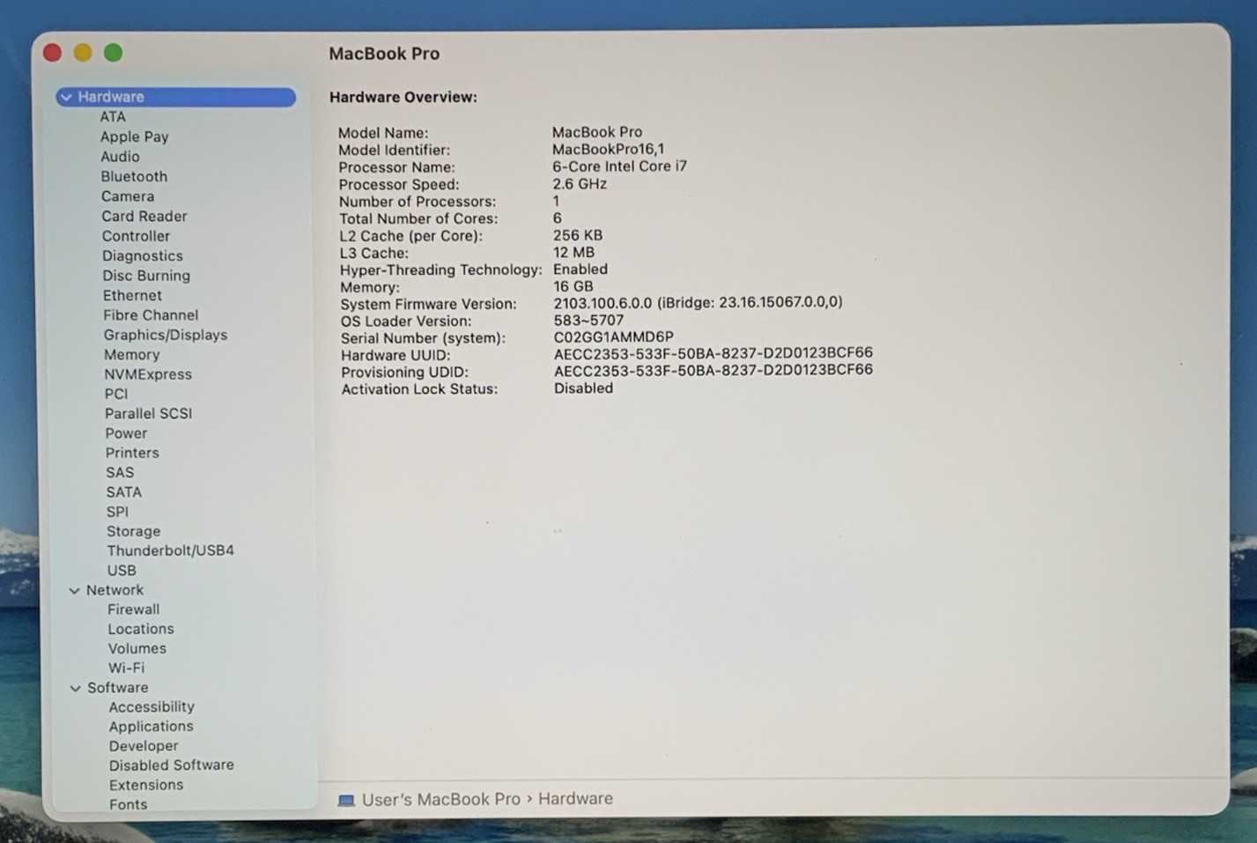
Task: Click the 6-Core Intel Core i7 value
Action: pyautogui.click(x=620, y=166)
